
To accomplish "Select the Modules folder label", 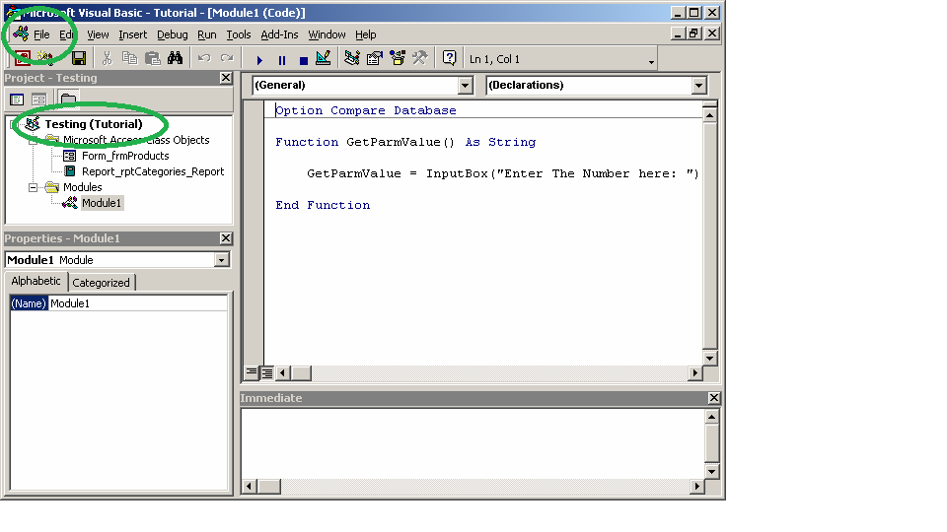I will [83, 187].
